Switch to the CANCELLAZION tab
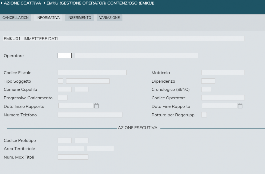This screenshot has height=174, width=265. (16, 18)
